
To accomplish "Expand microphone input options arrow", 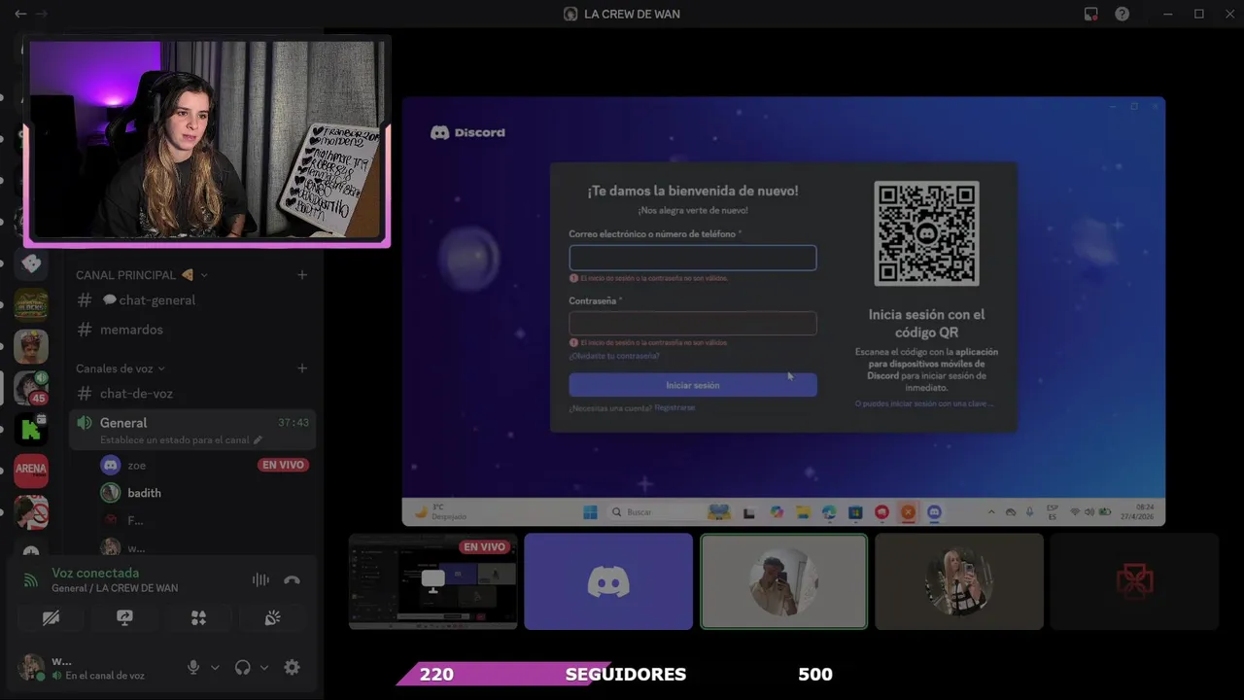I will click(215, 668).
